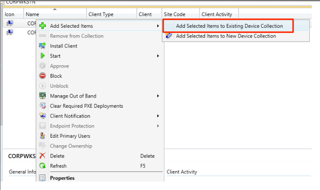Expand the Endpoint Protection submenu arrow
Viewport: 320px width, 190px height.
(x=158, y=126)
